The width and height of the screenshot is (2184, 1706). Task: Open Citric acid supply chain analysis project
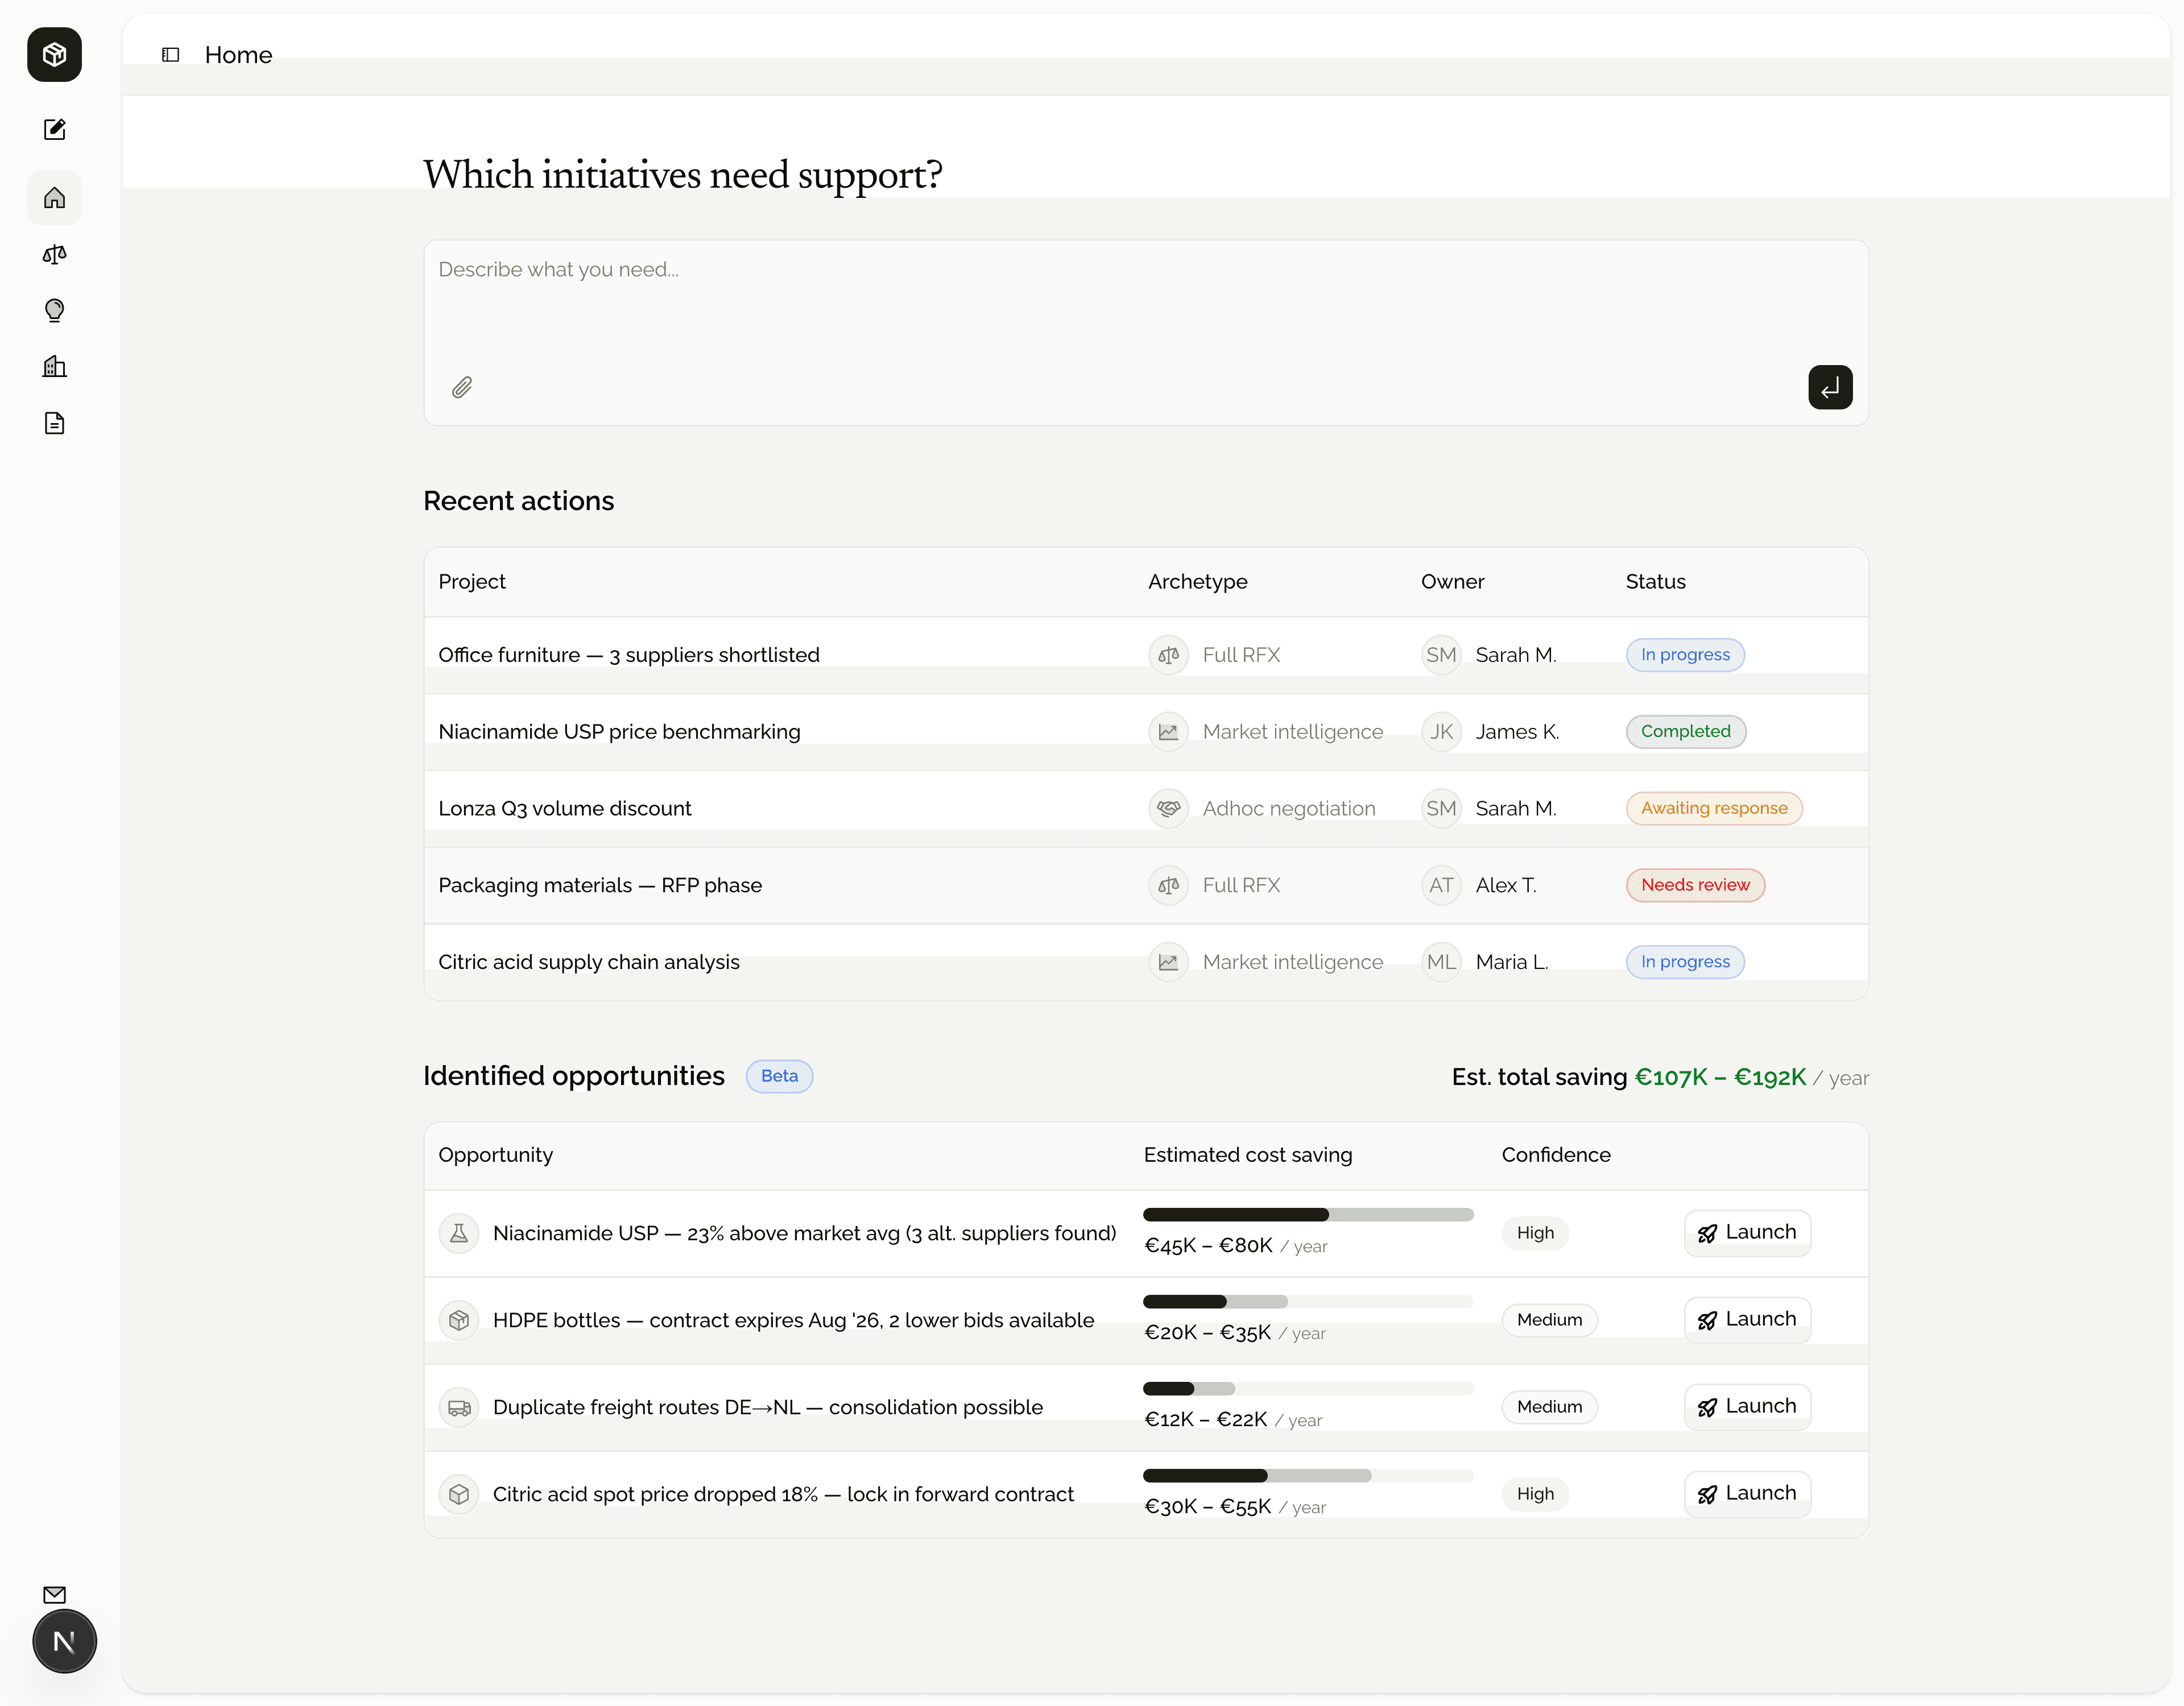(x=589, y=962)
